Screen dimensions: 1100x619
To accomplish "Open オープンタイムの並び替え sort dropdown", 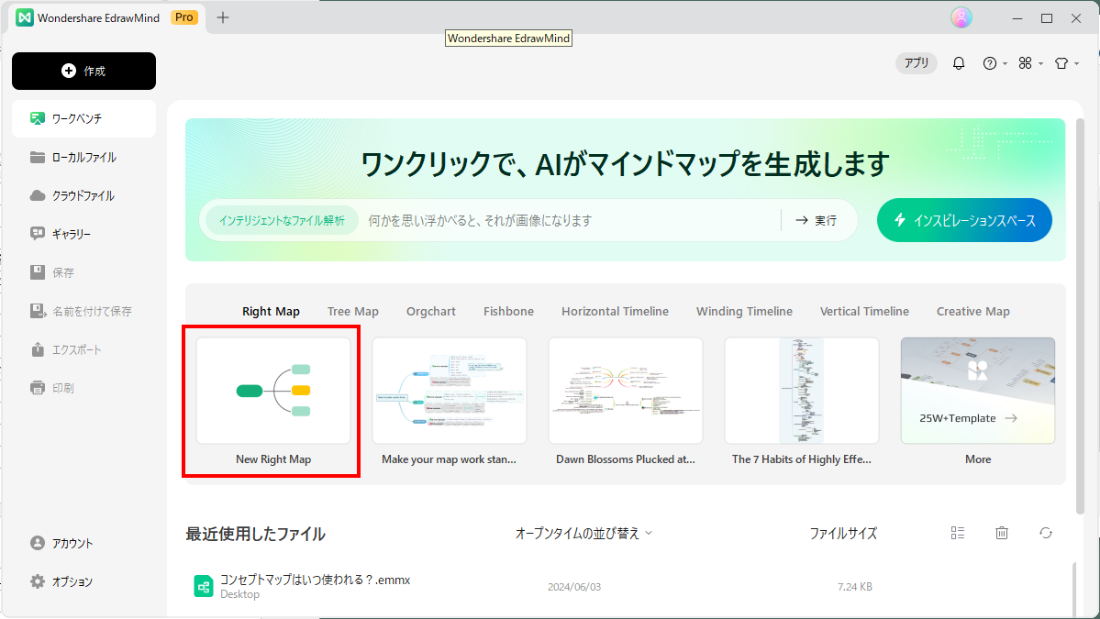I will click(x=583, y=534).
